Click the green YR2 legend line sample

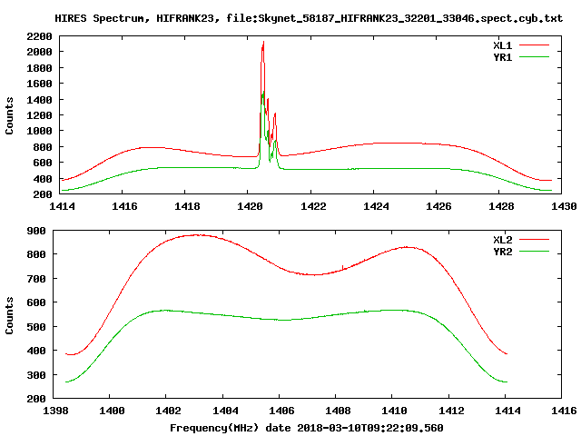tap(534, 252)
